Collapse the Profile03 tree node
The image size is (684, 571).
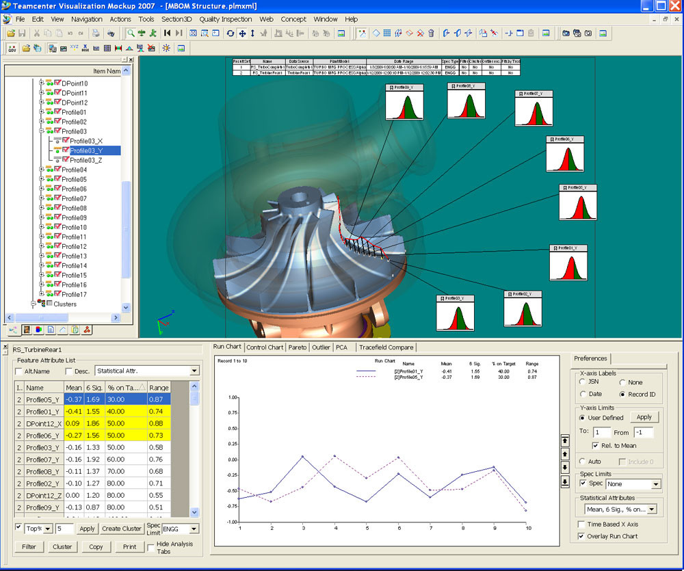coord(42,131)
